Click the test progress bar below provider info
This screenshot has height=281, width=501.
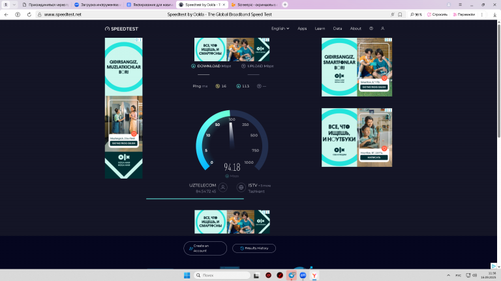195,199
